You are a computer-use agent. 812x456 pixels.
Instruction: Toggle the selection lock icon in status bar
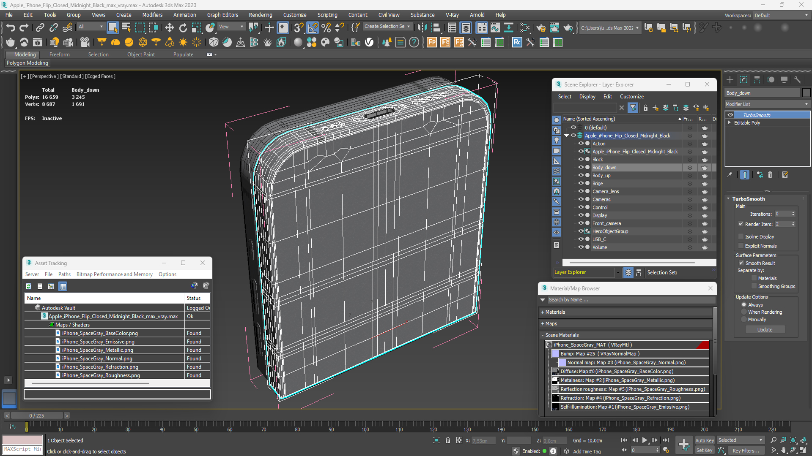click(448, 440)
